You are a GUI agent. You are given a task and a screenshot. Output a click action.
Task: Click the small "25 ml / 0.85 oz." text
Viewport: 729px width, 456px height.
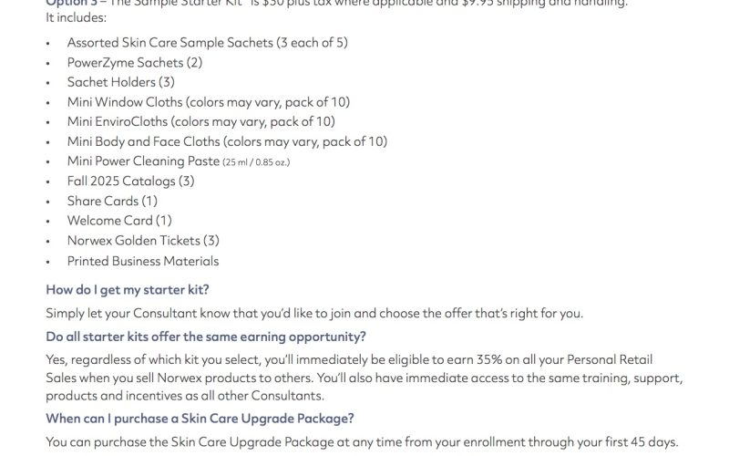click(x=256, y=162)
